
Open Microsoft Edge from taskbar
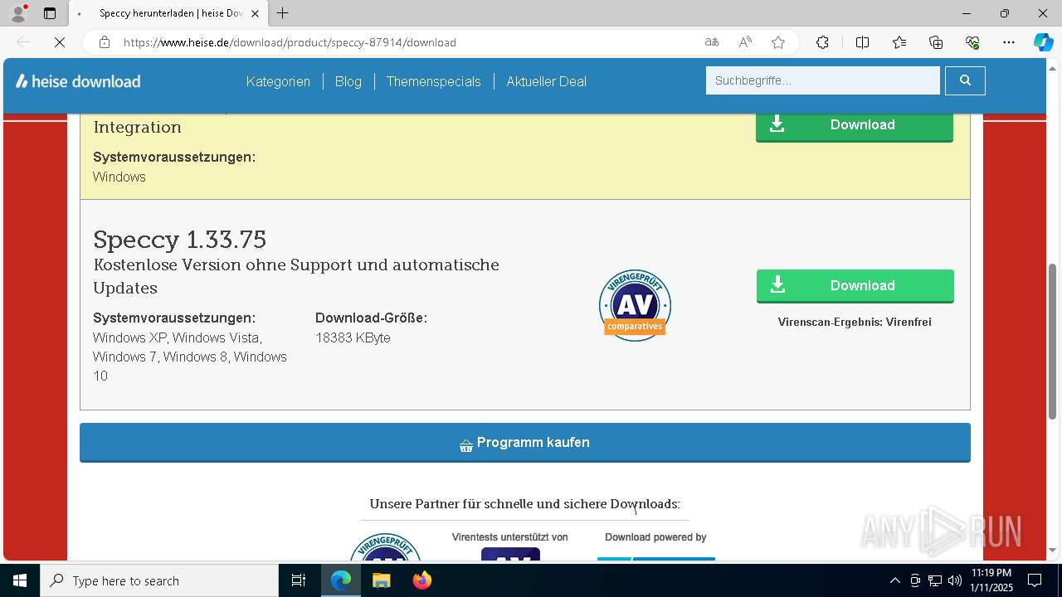[x=341, y=580]
